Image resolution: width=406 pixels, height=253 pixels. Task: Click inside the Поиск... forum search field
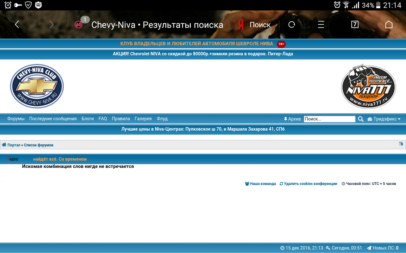(x=330, y=119)
